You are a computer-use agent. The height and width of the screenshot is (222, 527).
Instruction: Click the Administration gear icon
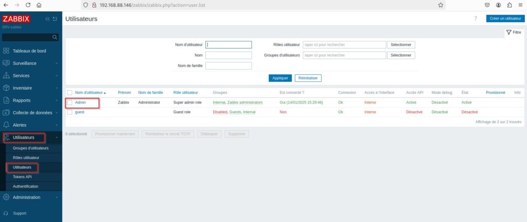pyautogui.click(x=6, y=197)
